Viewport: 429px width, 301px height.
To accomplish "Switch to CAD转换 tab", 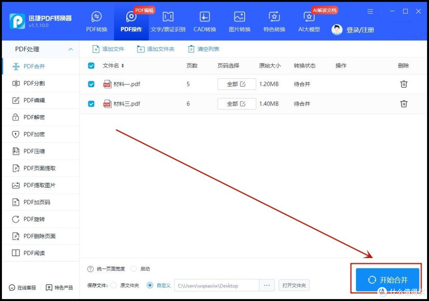I will coord(205,22).
